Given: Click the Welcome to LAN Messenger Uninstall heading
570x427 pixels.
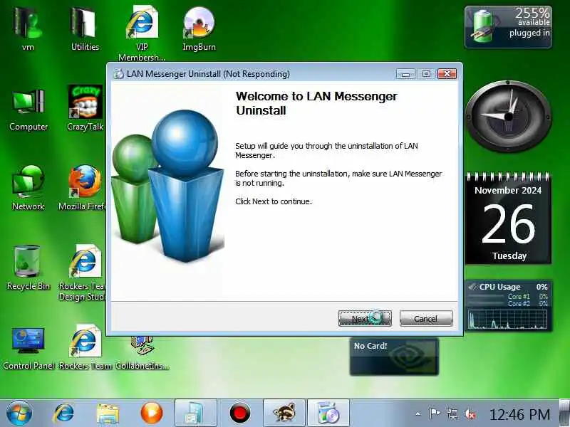Looking at the screenshot, I should tap(316, 103).
